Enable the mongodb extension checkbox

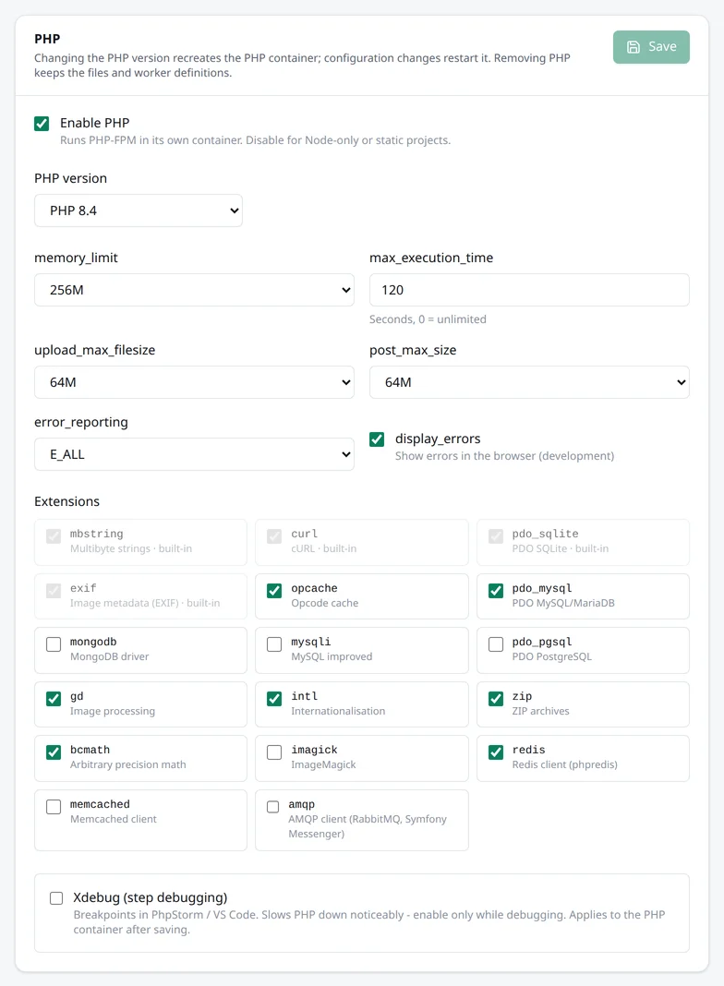tap(54, 643)
